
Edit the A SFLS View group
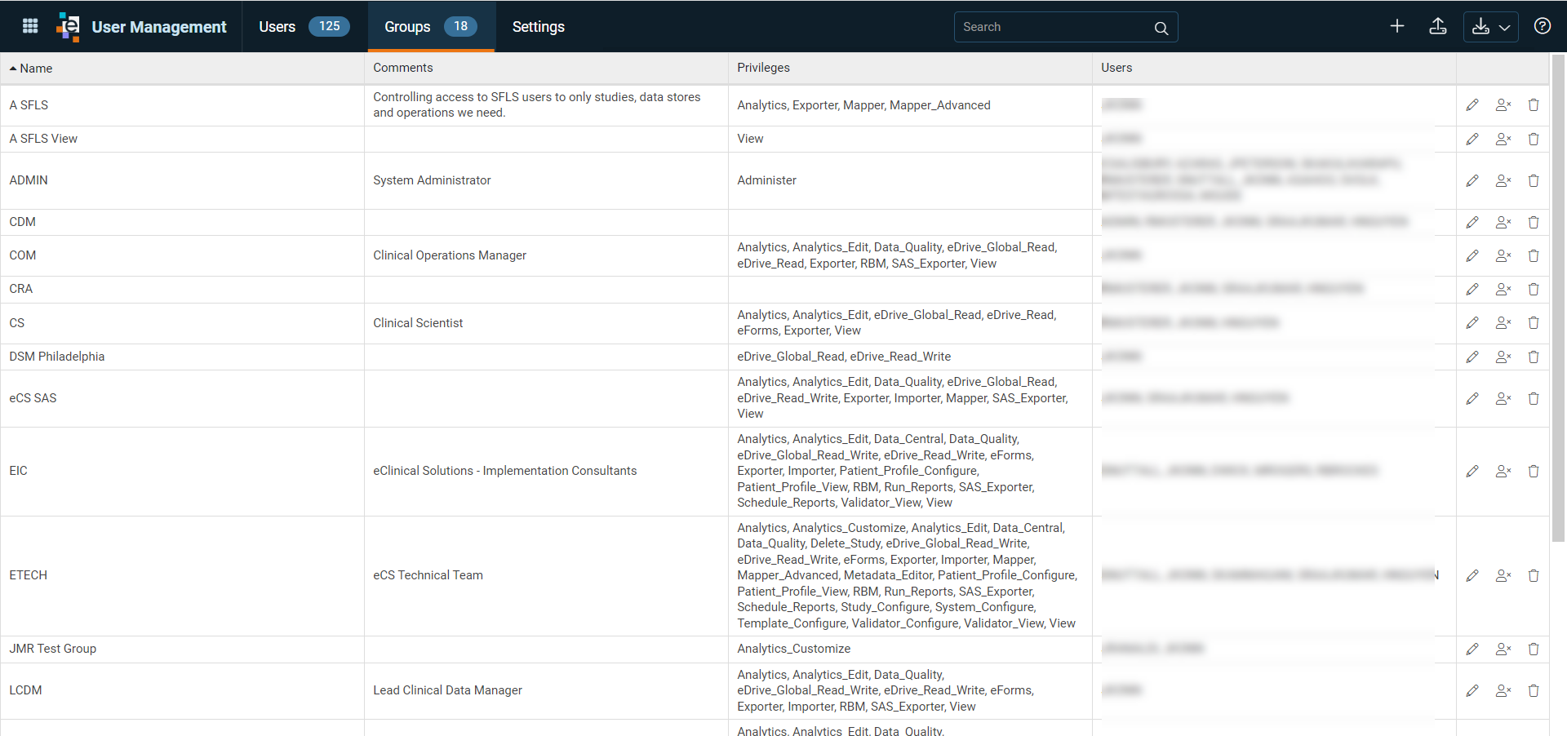click(x=1472, y=140)
